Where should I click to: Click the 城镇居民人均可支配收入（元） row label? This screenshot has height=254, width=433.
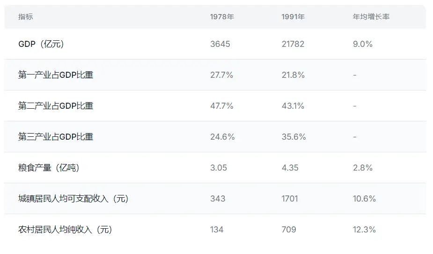pos(73,199)
